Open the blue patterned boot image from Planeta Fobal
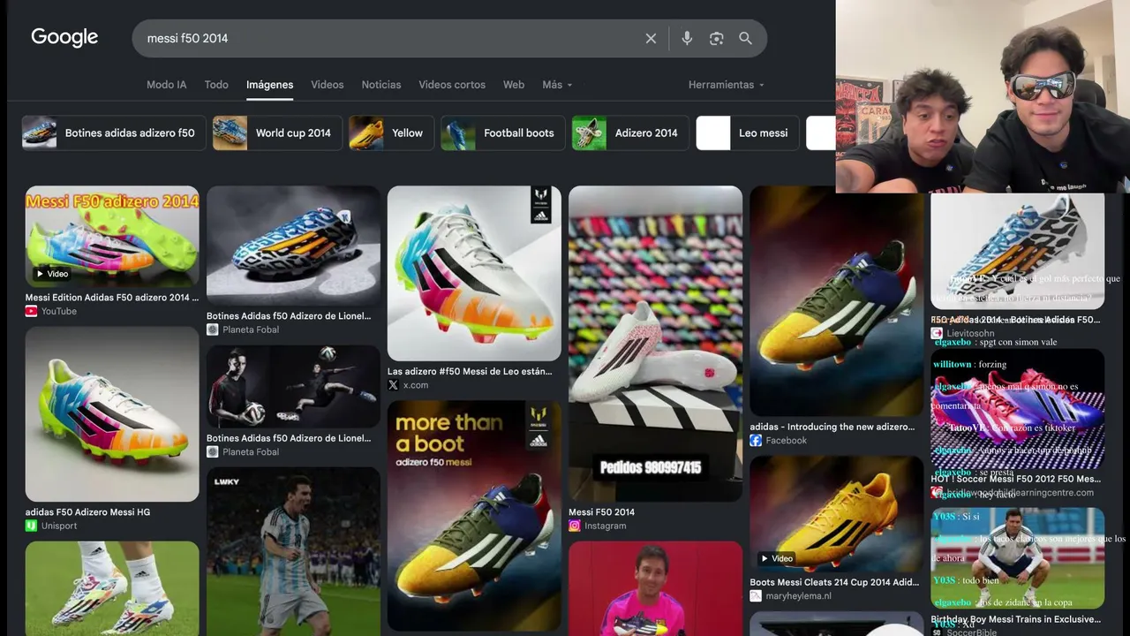The height and width of the screenshot is (636, 1130). 293,246
